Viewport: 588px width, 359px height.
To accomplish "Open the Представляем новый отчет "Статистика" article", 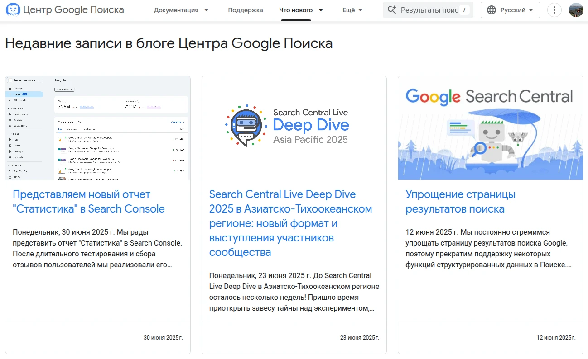I will point(89,202).
